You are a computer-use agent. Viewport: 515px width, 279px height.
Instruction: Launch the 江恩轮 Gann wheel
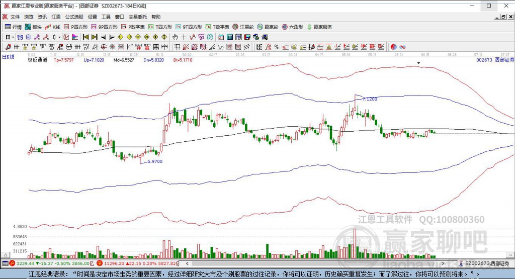[x=243, y=27]
